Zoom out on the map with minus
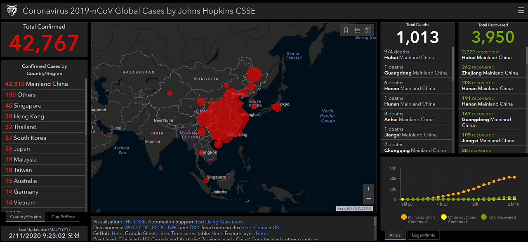The height and width of the screenshot is (242, 528). (x=369, y=199)
